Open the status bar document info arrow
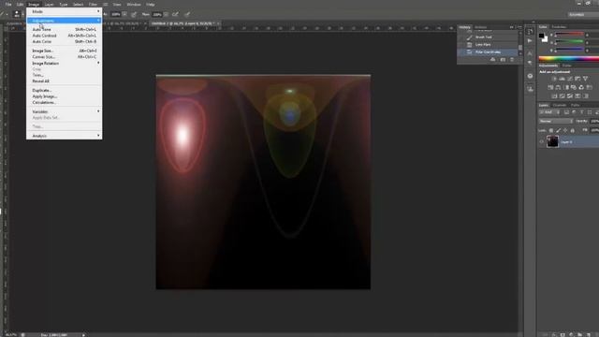599x337 pixels. [83, 335]
